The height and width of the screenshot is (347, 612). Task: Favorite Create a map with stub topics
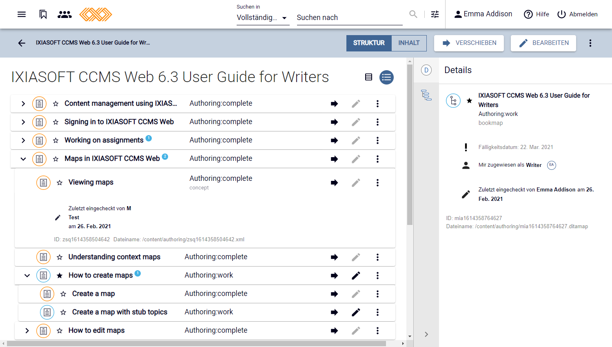pyautogui.click(x=63, y=312)
